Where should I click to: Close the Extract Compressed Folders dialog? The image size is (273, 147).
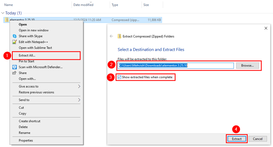(x=266, y=28)
